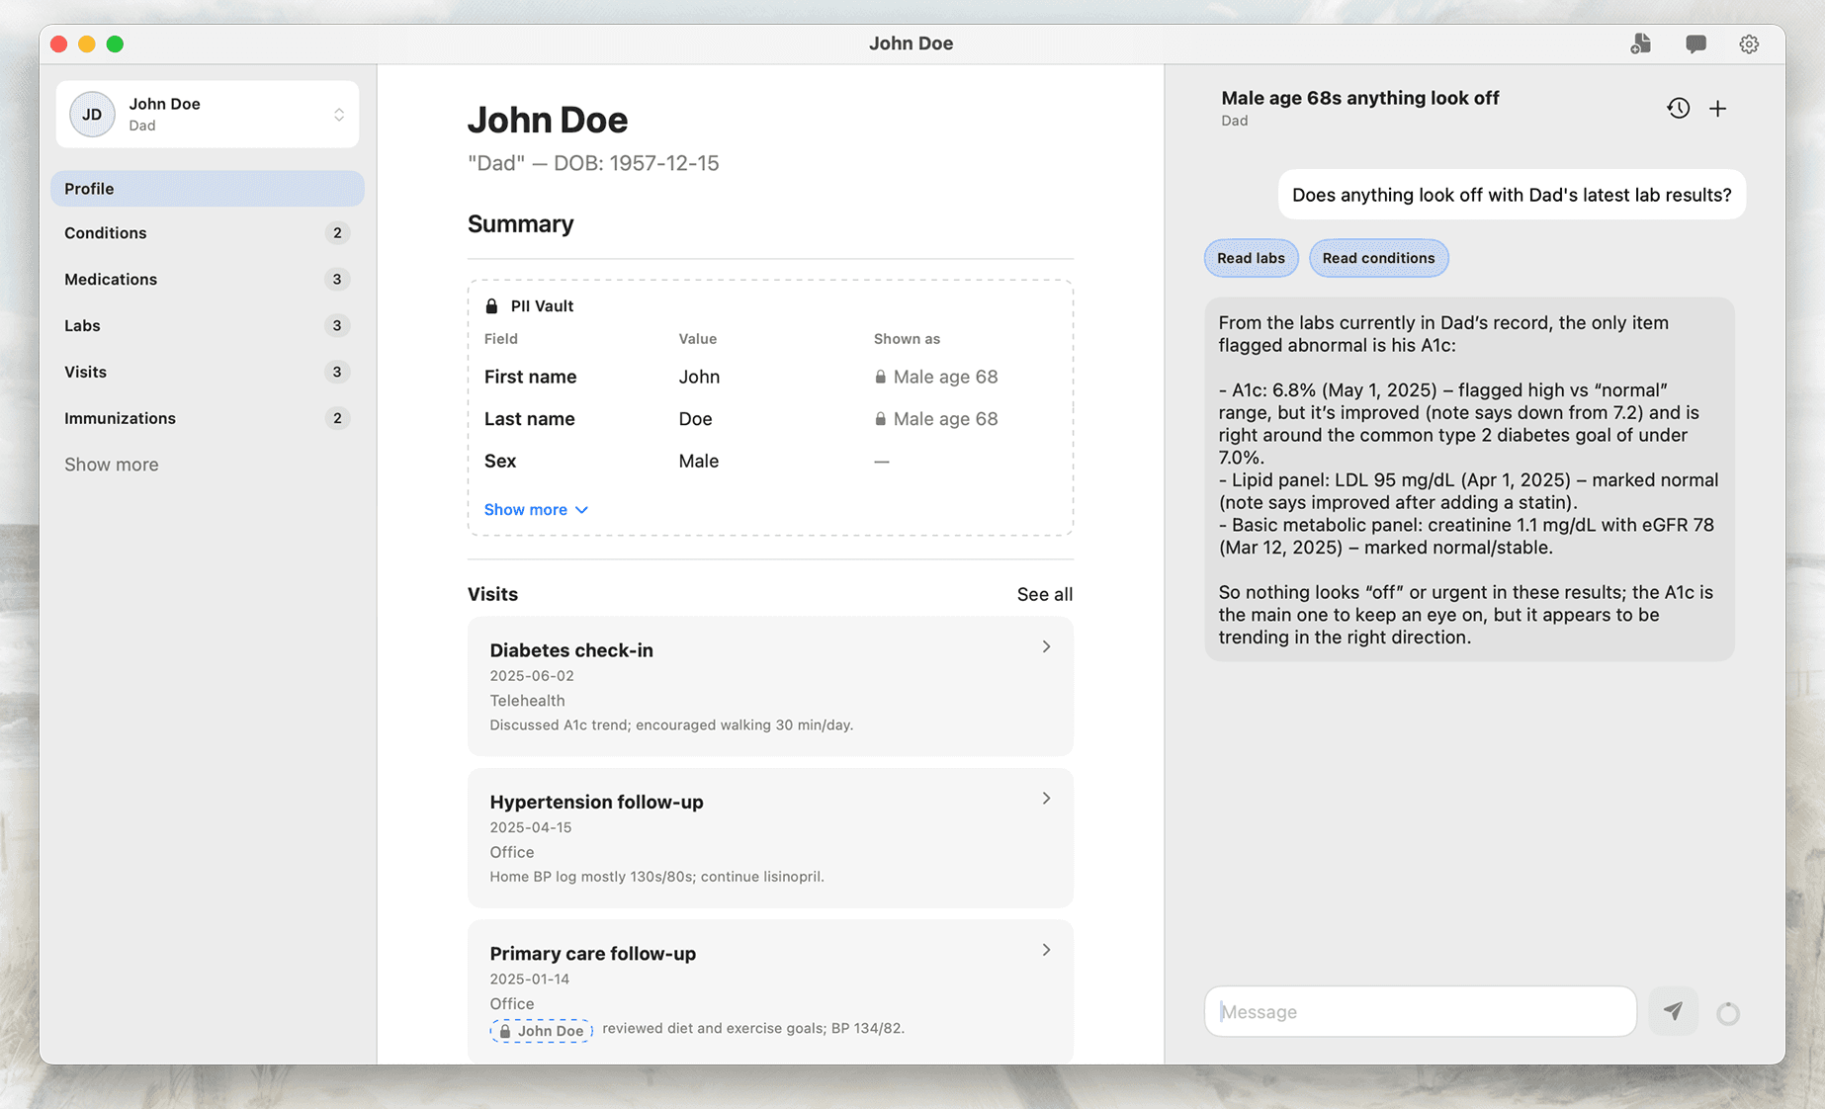This screenshot has width=1825, height=1109.
Task: Click the document import icon in title bar
Action: 1641,43
